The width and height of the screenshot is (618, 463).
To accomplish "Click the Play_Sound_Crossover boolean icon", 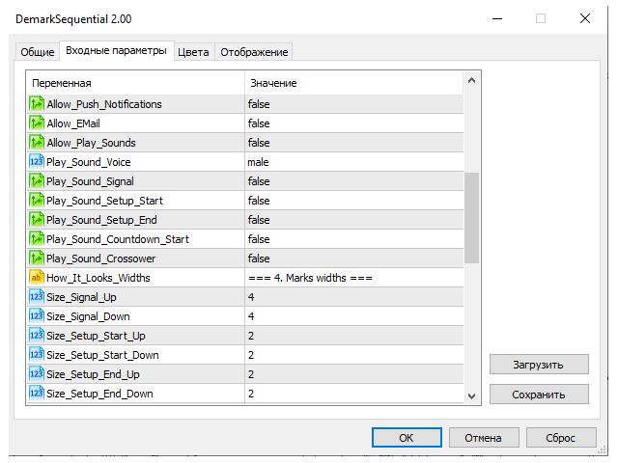I will click(37, 259).
